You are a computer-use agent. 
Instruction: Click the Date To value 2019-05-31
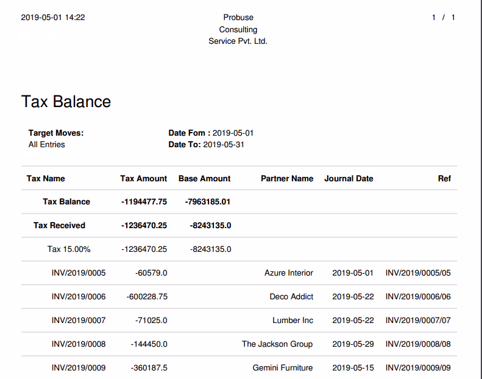[x=224, y=145]
